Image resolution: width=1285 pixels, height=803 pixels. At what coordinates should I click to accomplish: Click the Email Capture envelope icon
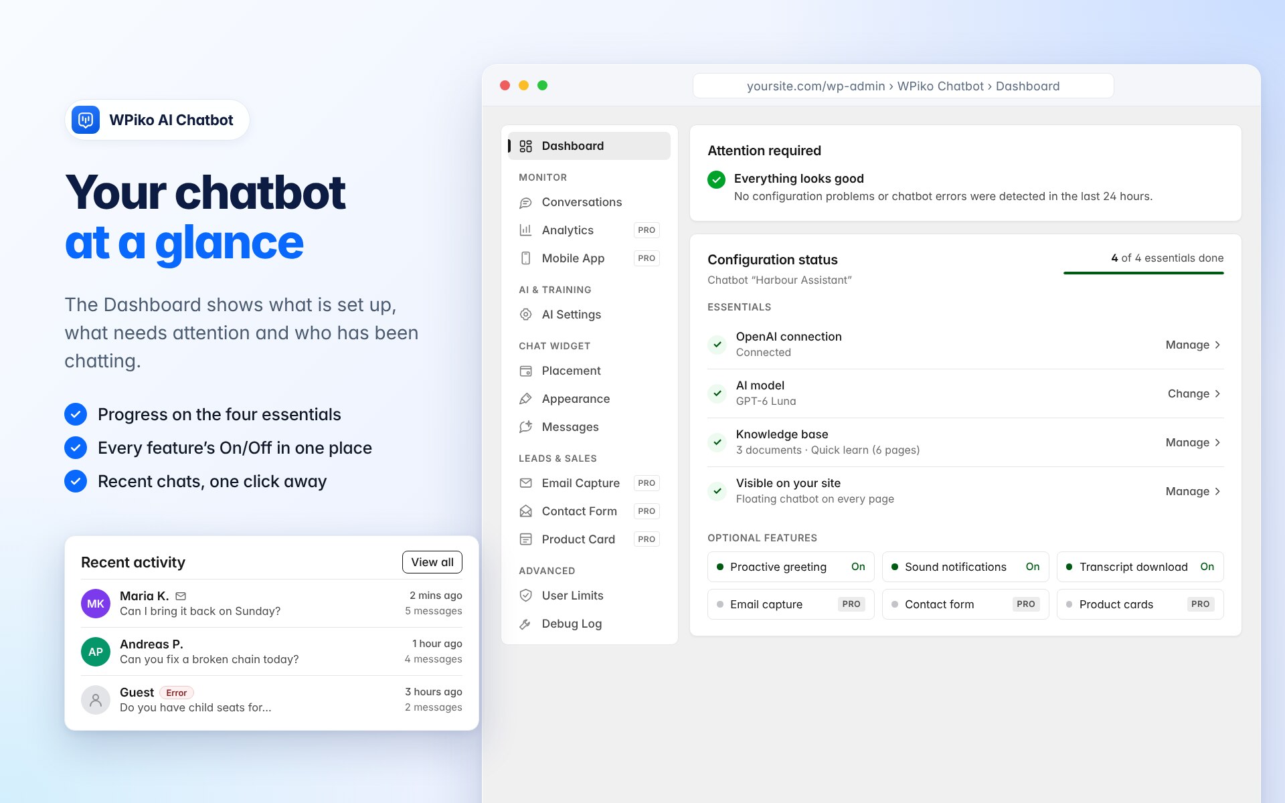(525, 483)
